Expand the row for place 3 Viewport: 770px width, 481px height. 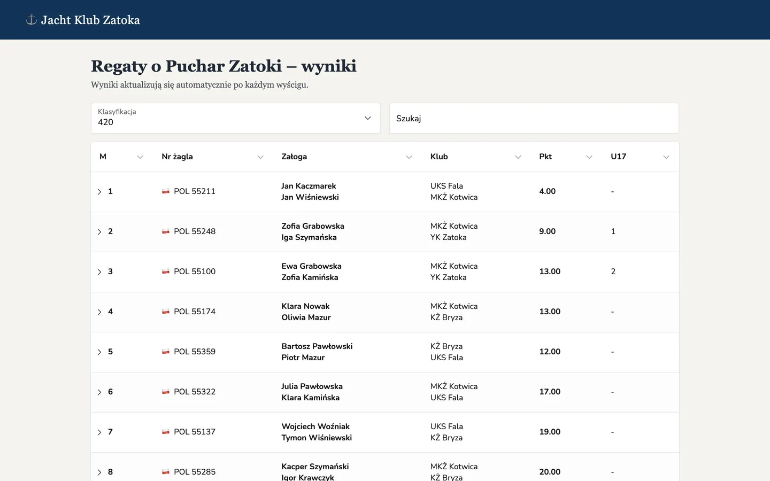(99, 272)
